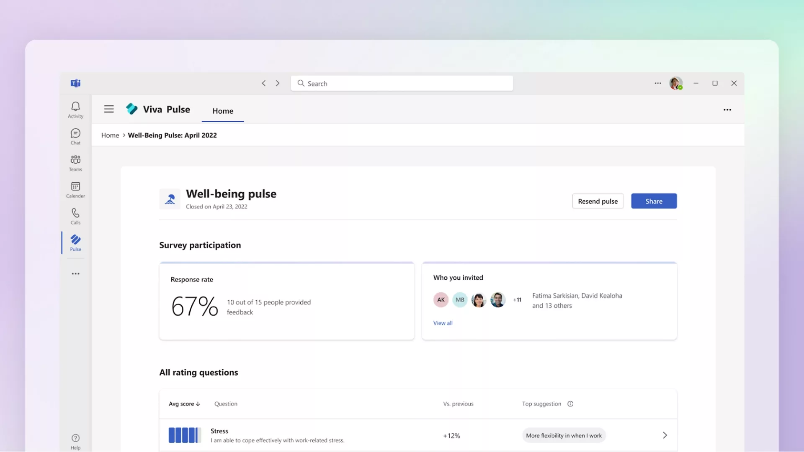Click the Vs. previous column header

[x=458, y=404]
